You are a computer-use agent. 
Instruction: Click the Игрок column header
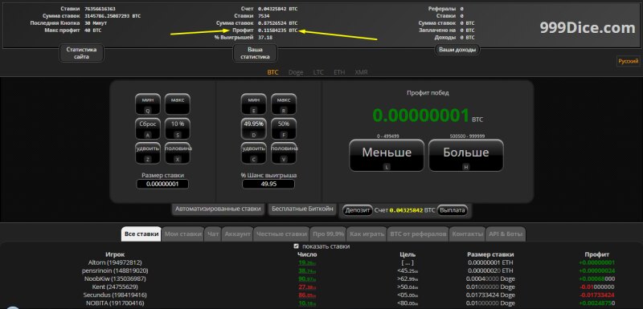coord(115,254)
